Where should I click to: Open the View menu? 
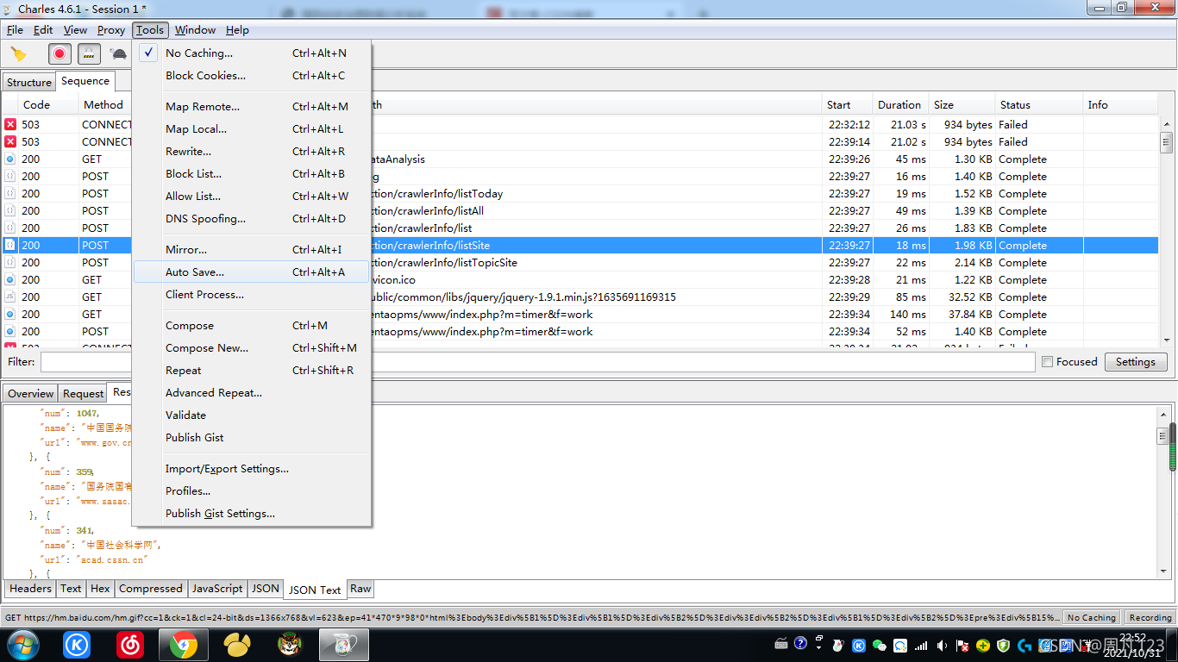[x=75, y=29]
